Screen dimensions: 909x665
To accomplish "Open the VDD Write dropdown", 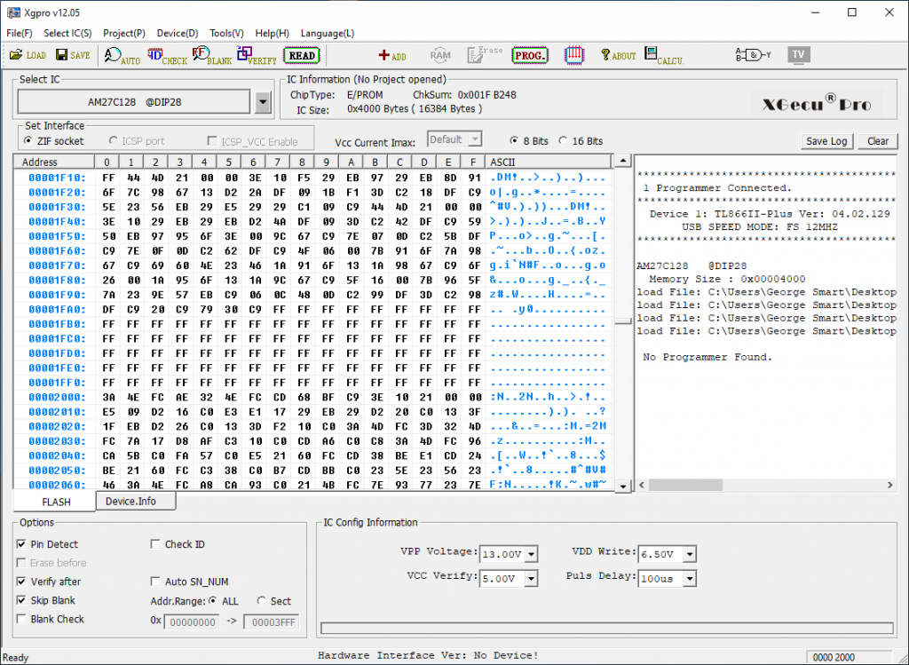I will pyautogui.click(x=689, y=554).
